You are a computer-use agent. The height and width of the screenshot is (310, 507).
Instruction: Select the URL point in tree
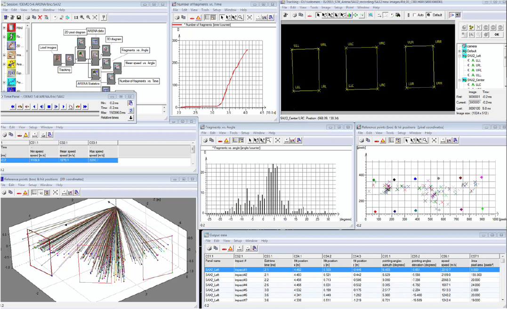pyautogui.click(x=479, y=70)
